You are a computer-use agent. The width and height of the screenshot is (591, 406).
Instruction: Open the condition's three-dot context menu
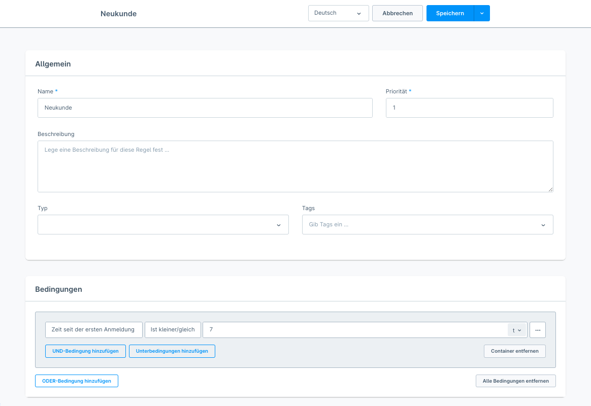[x=537, y=330]
